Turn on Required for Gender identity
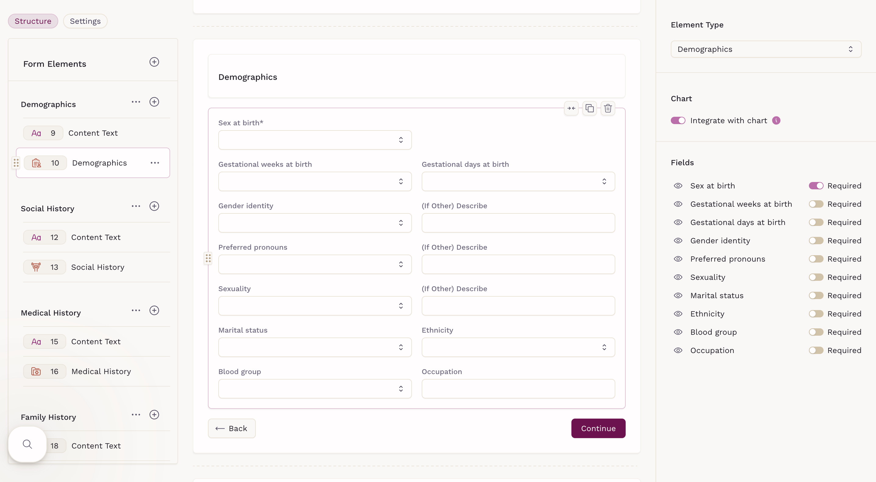876x482 pixels. click(816, 241)
